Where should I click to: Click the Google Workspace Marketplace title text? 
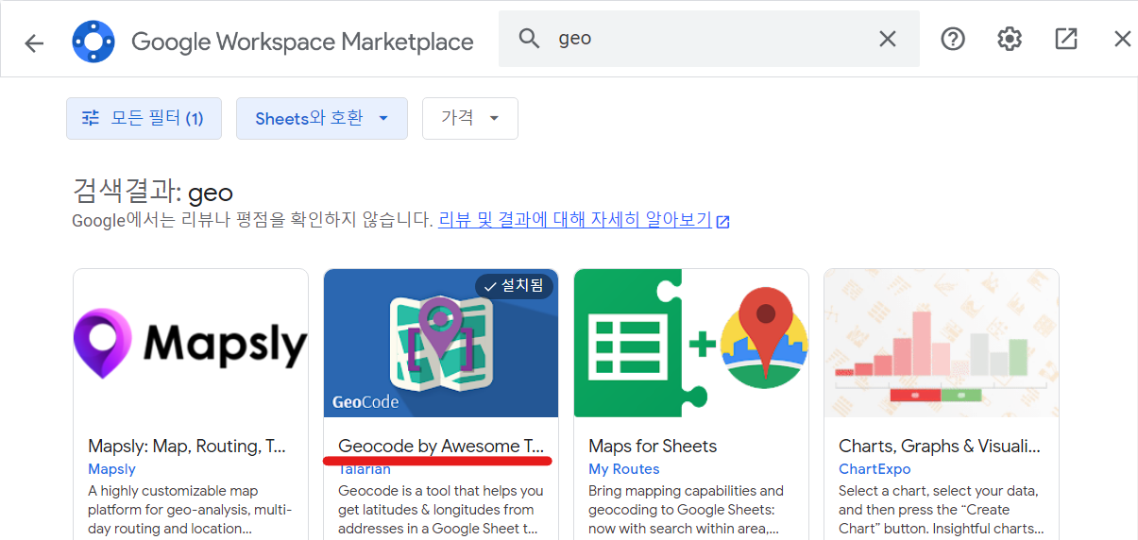point(302,42)
